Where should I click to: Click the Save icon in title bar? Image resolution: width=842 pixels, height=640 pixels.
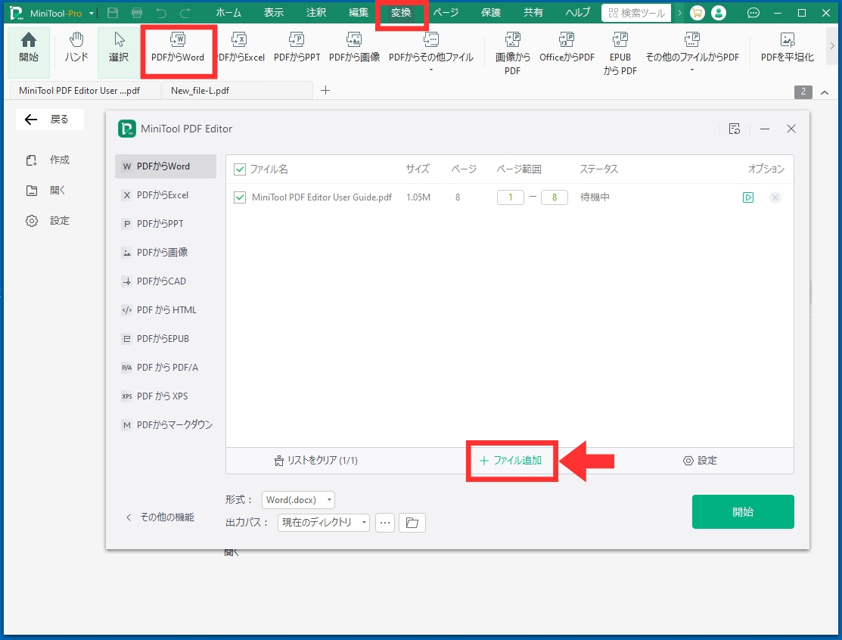[x=112, y=13]
